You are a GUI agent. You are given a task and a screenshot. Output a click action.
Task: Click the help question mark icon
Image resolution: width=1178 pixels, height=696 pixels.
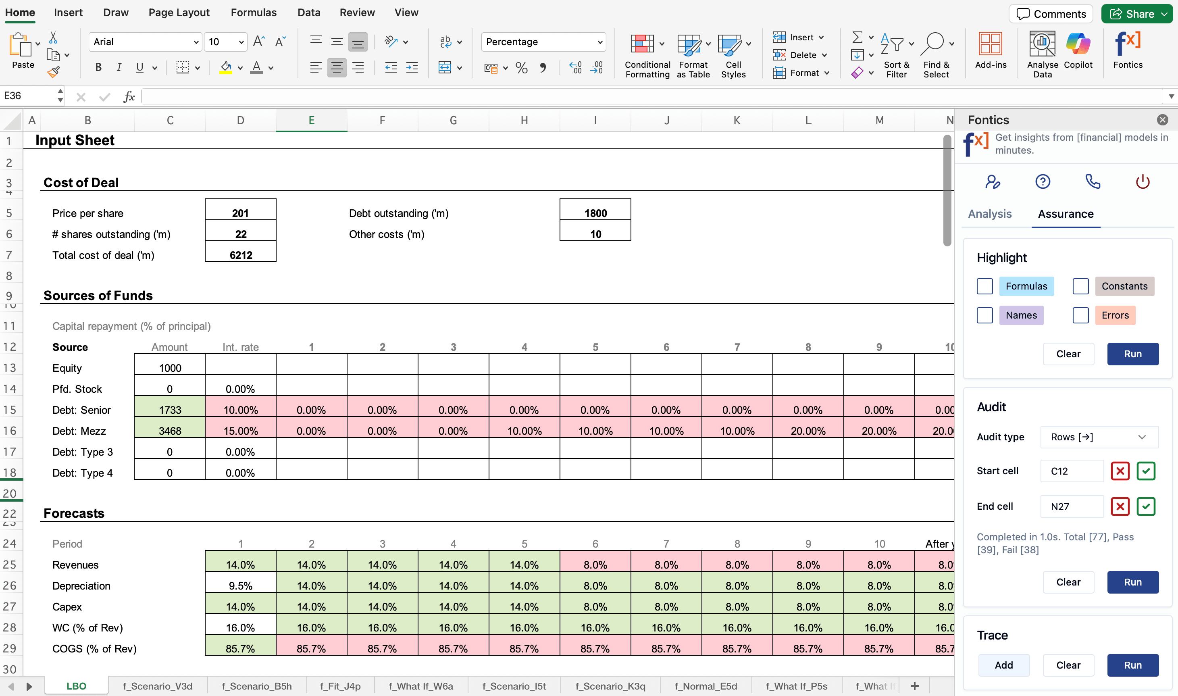(1043, 181)
